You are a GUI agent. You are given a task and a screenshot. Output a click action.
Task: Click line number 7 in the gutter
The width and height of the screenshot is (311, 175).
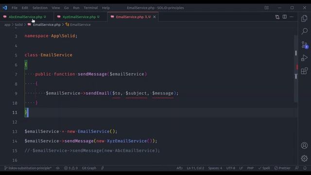pos(16,74)
